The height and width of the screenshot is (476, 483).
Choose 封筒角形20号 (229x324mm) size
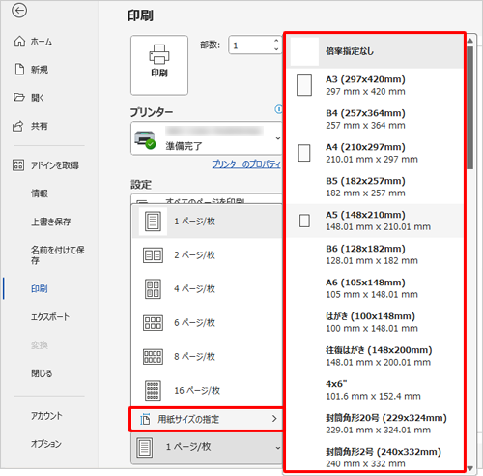coord(375,424)
